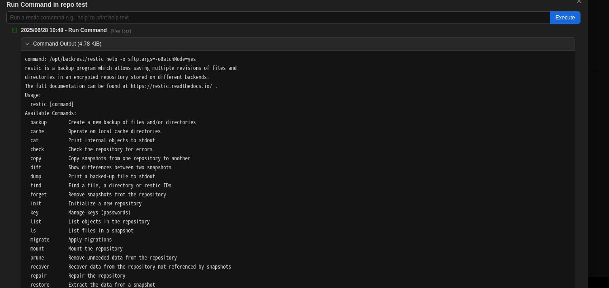The height and width of the screenshot is (288, 609).
Task: Click the 'Available Commands:' line in output
Action: point(51,113)
